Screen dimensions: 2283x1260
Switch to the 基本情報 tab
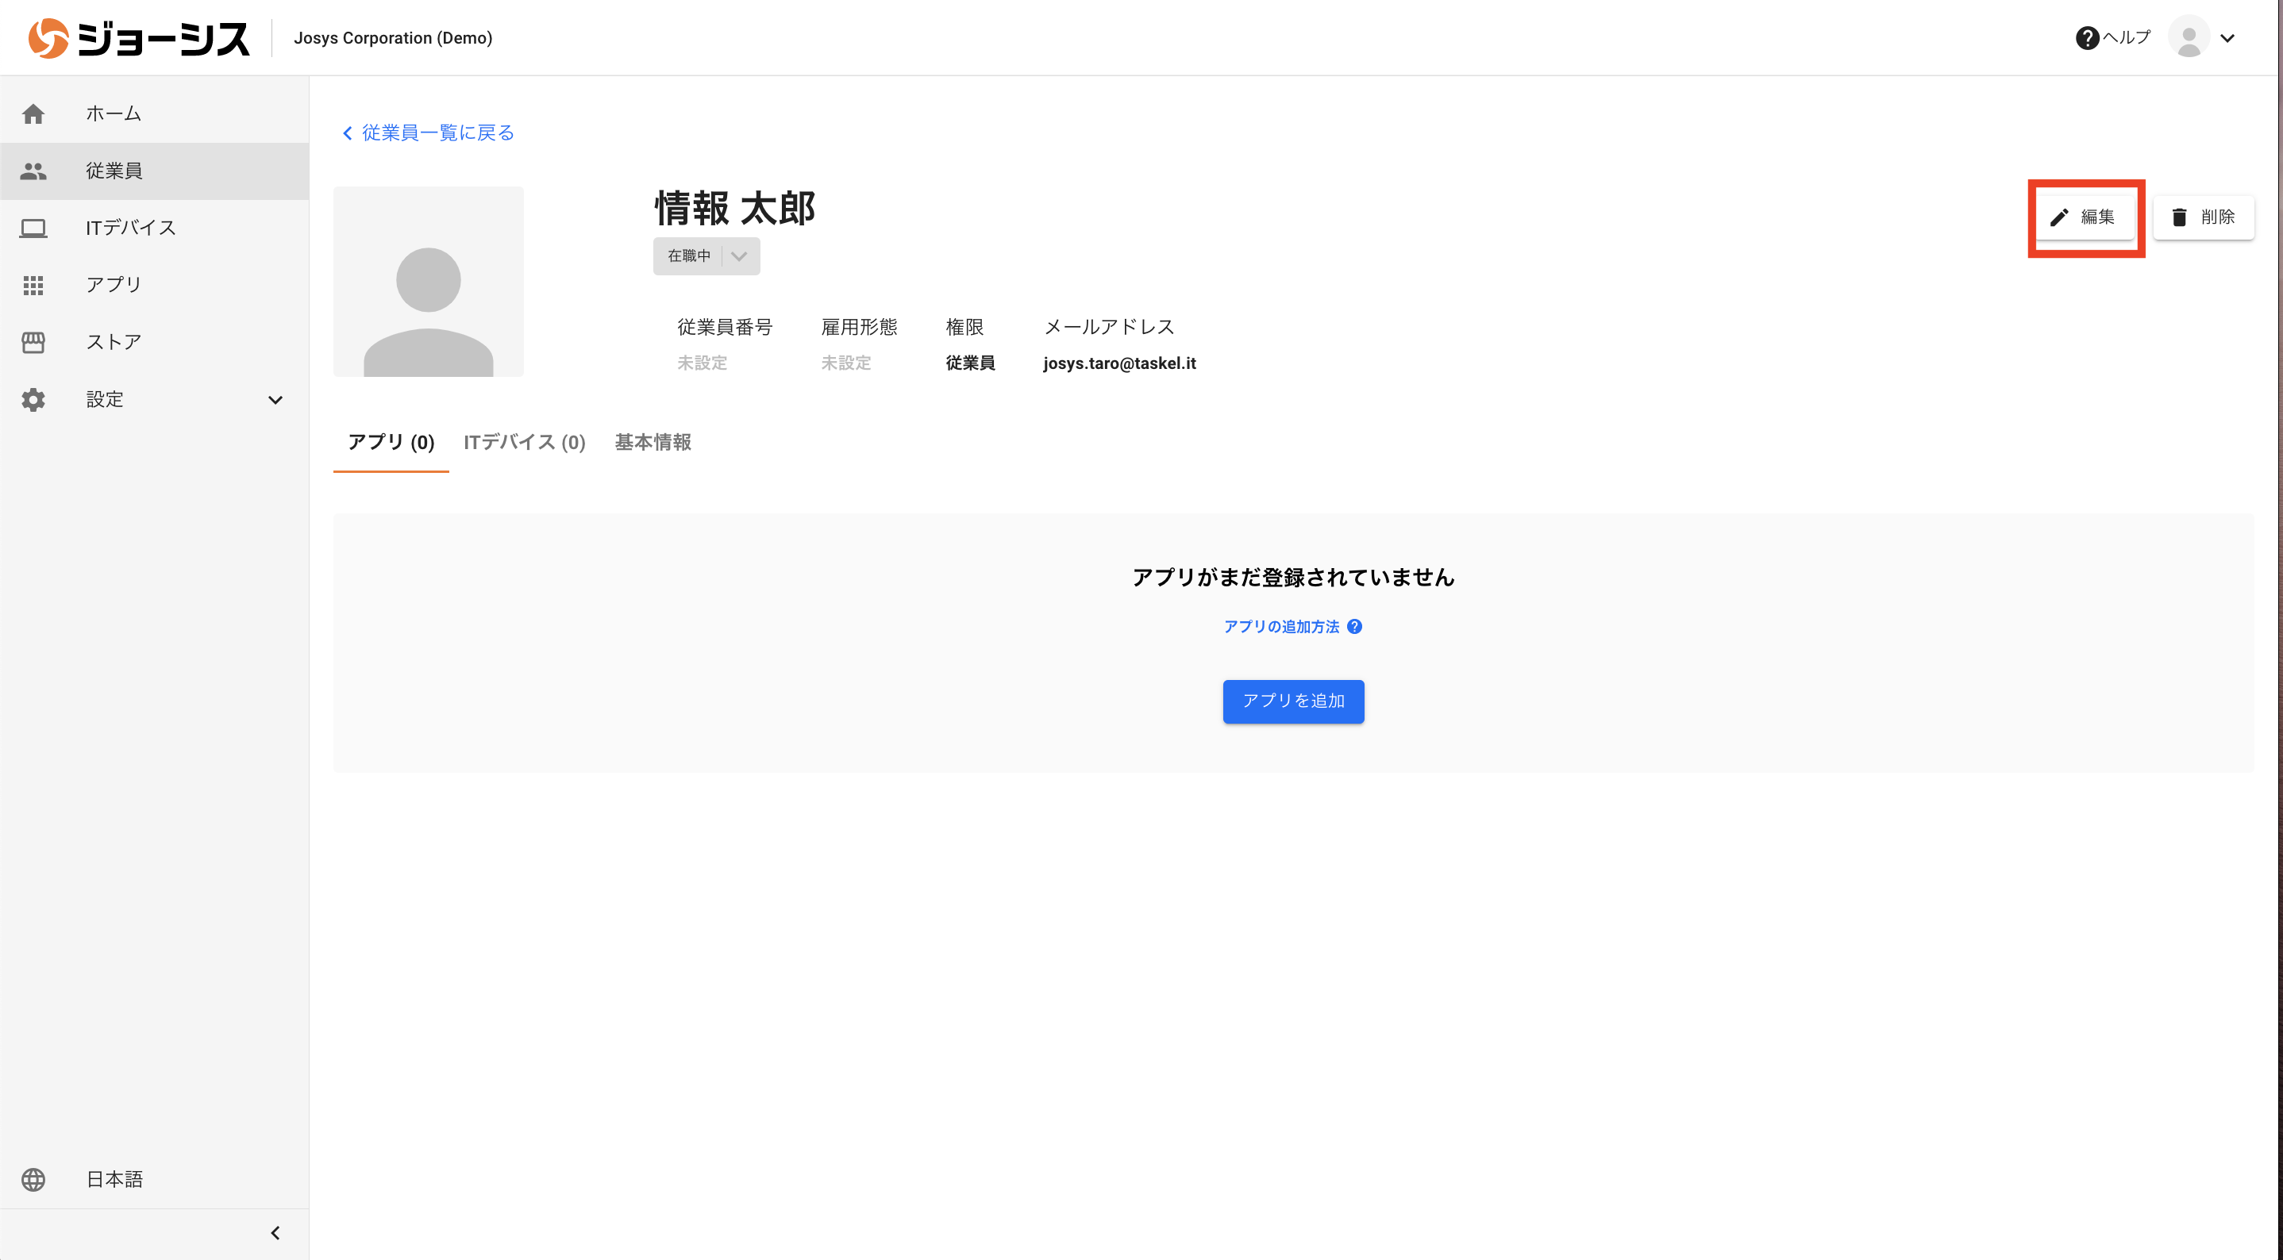click(653, 442)
